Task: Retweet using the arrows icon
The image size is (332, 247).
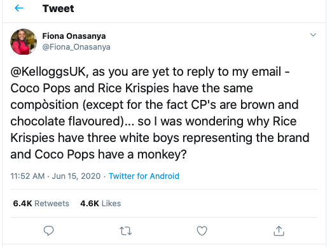Action: coord(125,231)
